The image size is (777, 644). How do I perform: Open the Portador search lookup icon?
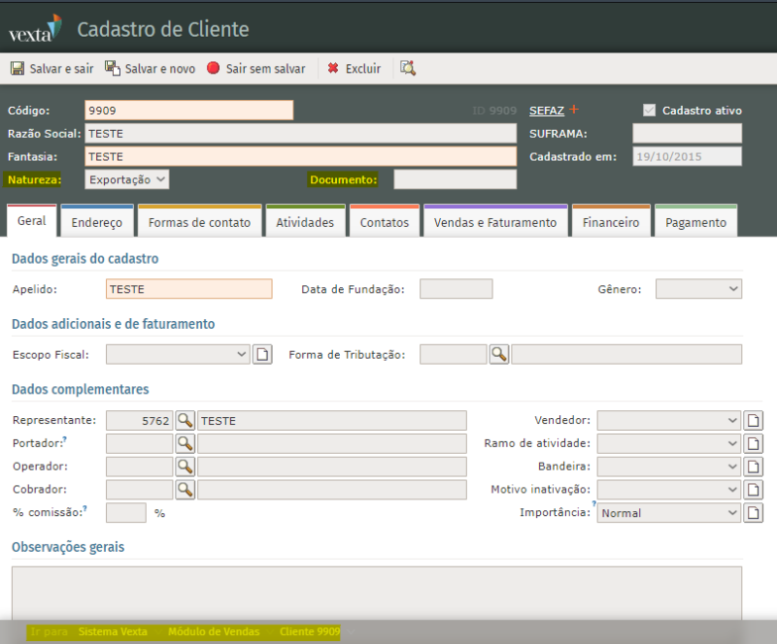185,443
